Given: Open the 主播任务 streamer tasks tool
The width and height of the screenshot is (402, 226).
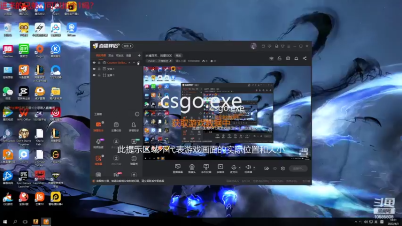Looking at the screenshot, I should pyautogui.click(x=116, y=127).
